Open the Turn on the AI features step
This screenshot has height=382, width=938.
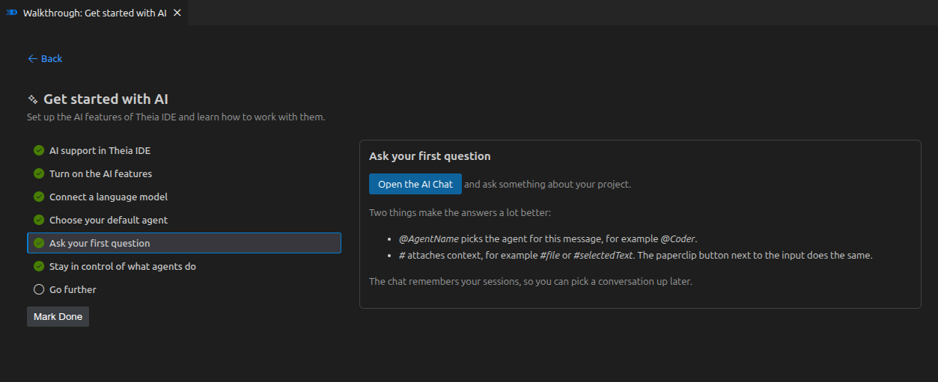point(184,173)
